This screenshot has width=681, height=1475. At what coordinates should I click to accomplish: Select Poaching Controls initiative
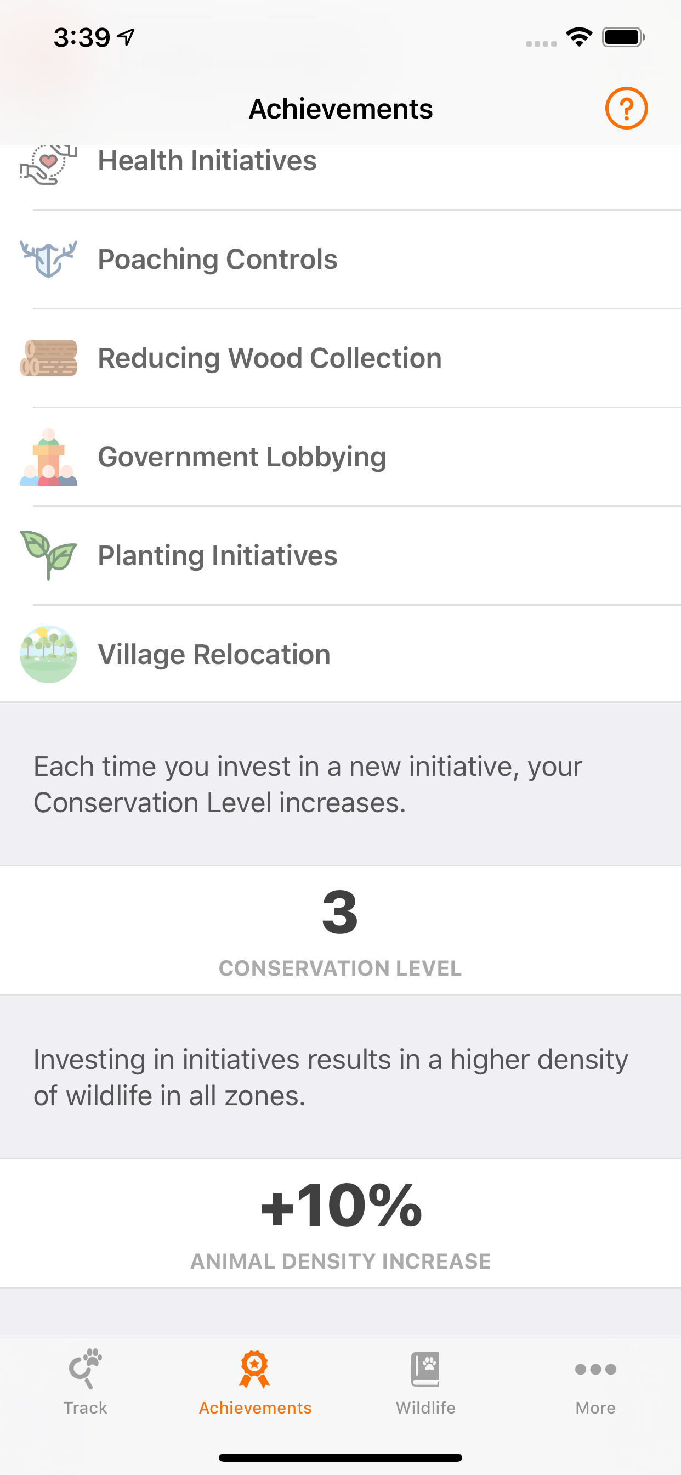(340, 260)
